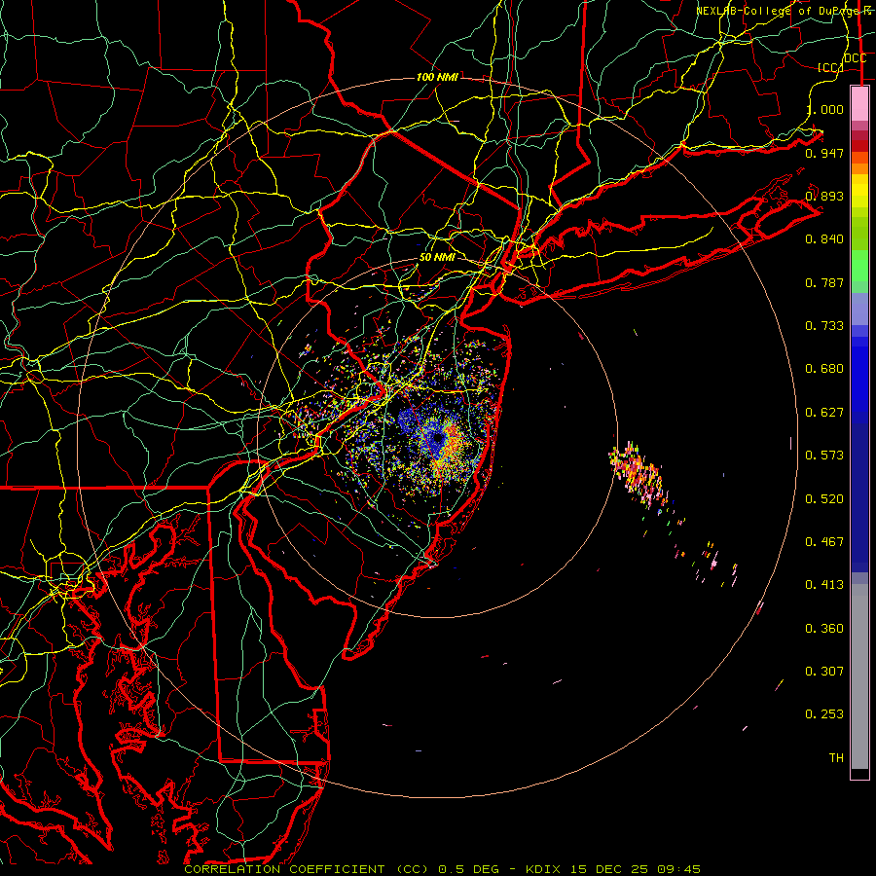Select the 0.253 color scale value
This screenshot has height=876, width=876.
824,714
